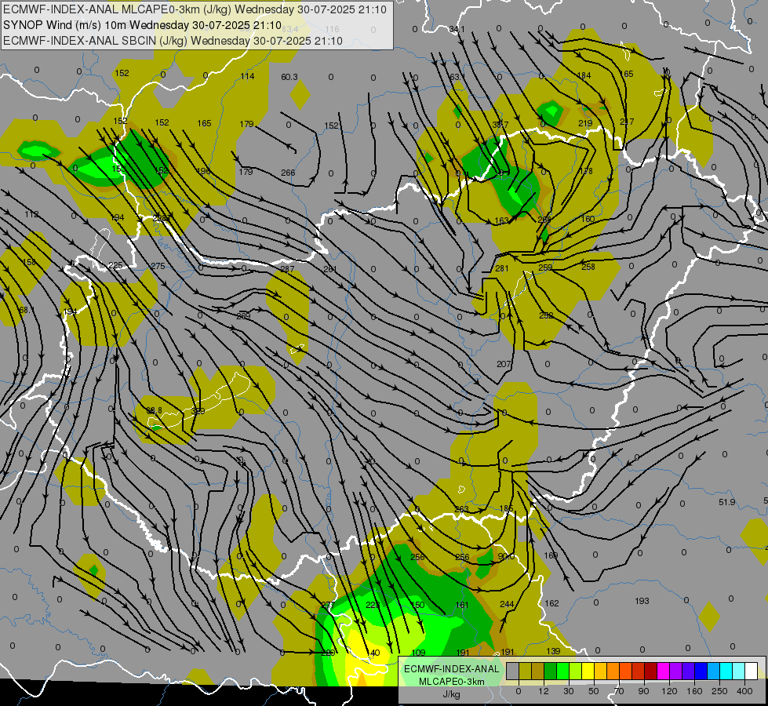Click the legend tick label '30'
This screenshot has width=768, height=706.
click(569, 691)
